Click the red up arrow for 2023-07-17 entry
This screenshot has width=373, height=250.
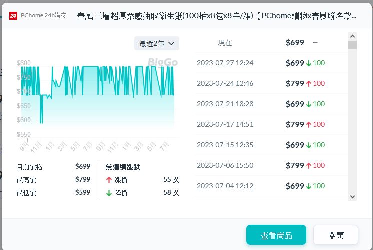309,124
